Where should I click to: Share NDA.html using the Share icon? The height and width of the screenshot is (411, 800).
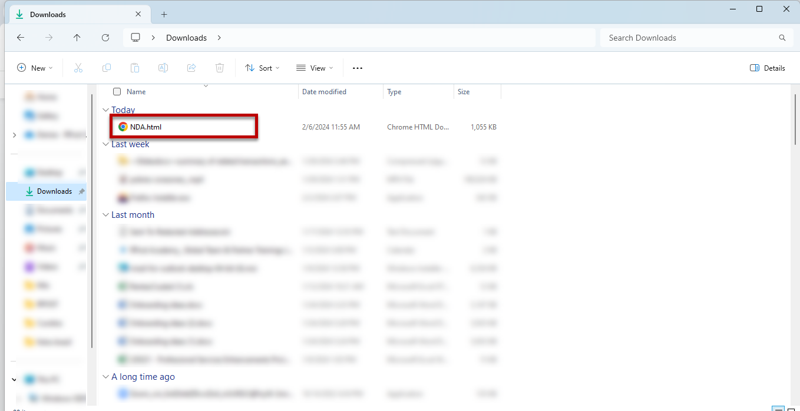click(x=191, y=68)
